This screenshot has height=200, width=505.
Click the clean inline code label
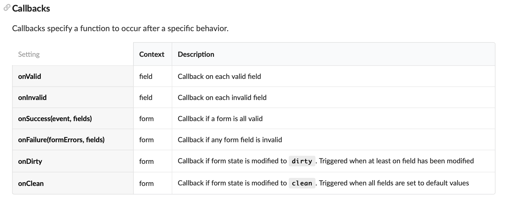302,183
